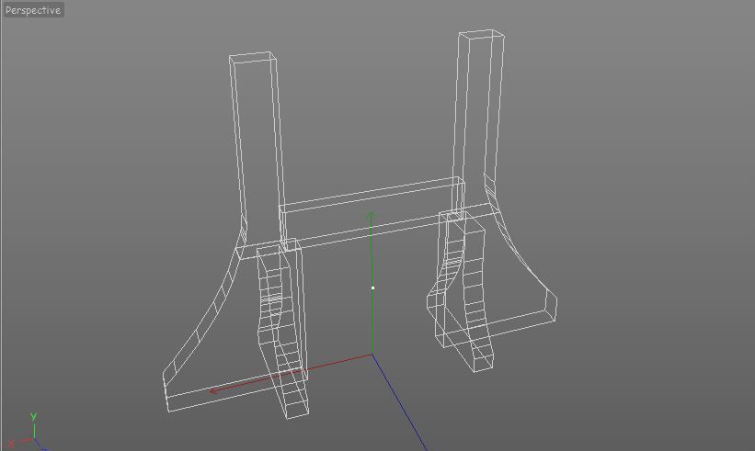Click the Perspective viewport label
755x451 pixels.
point(33,10)
